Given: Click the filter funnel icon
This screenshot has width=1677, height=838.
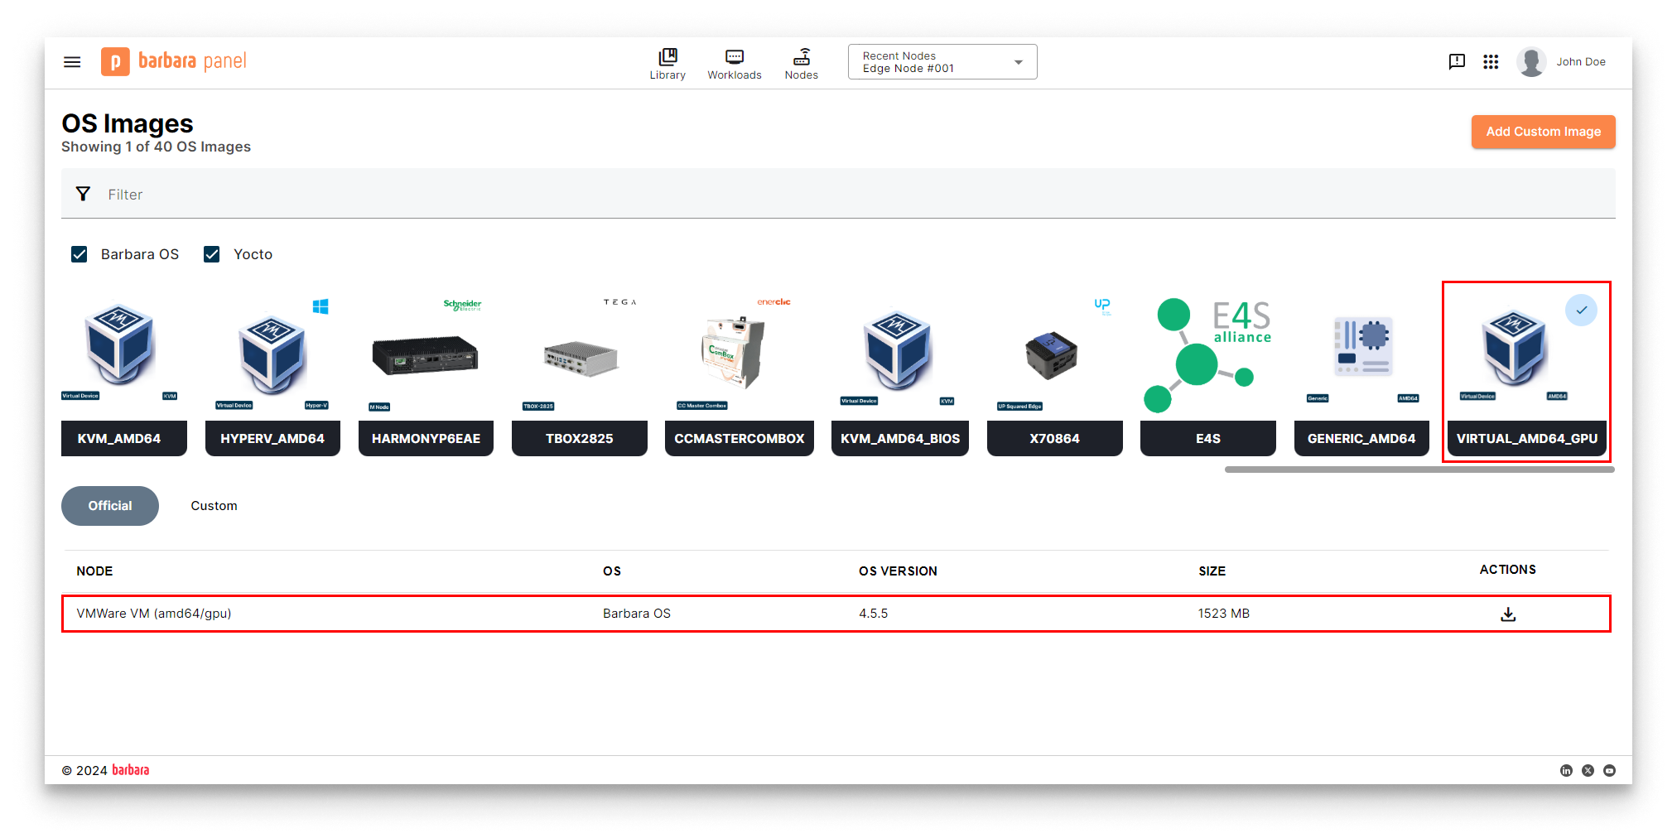Looking at the screenshot, I should [x=83, y=194].
